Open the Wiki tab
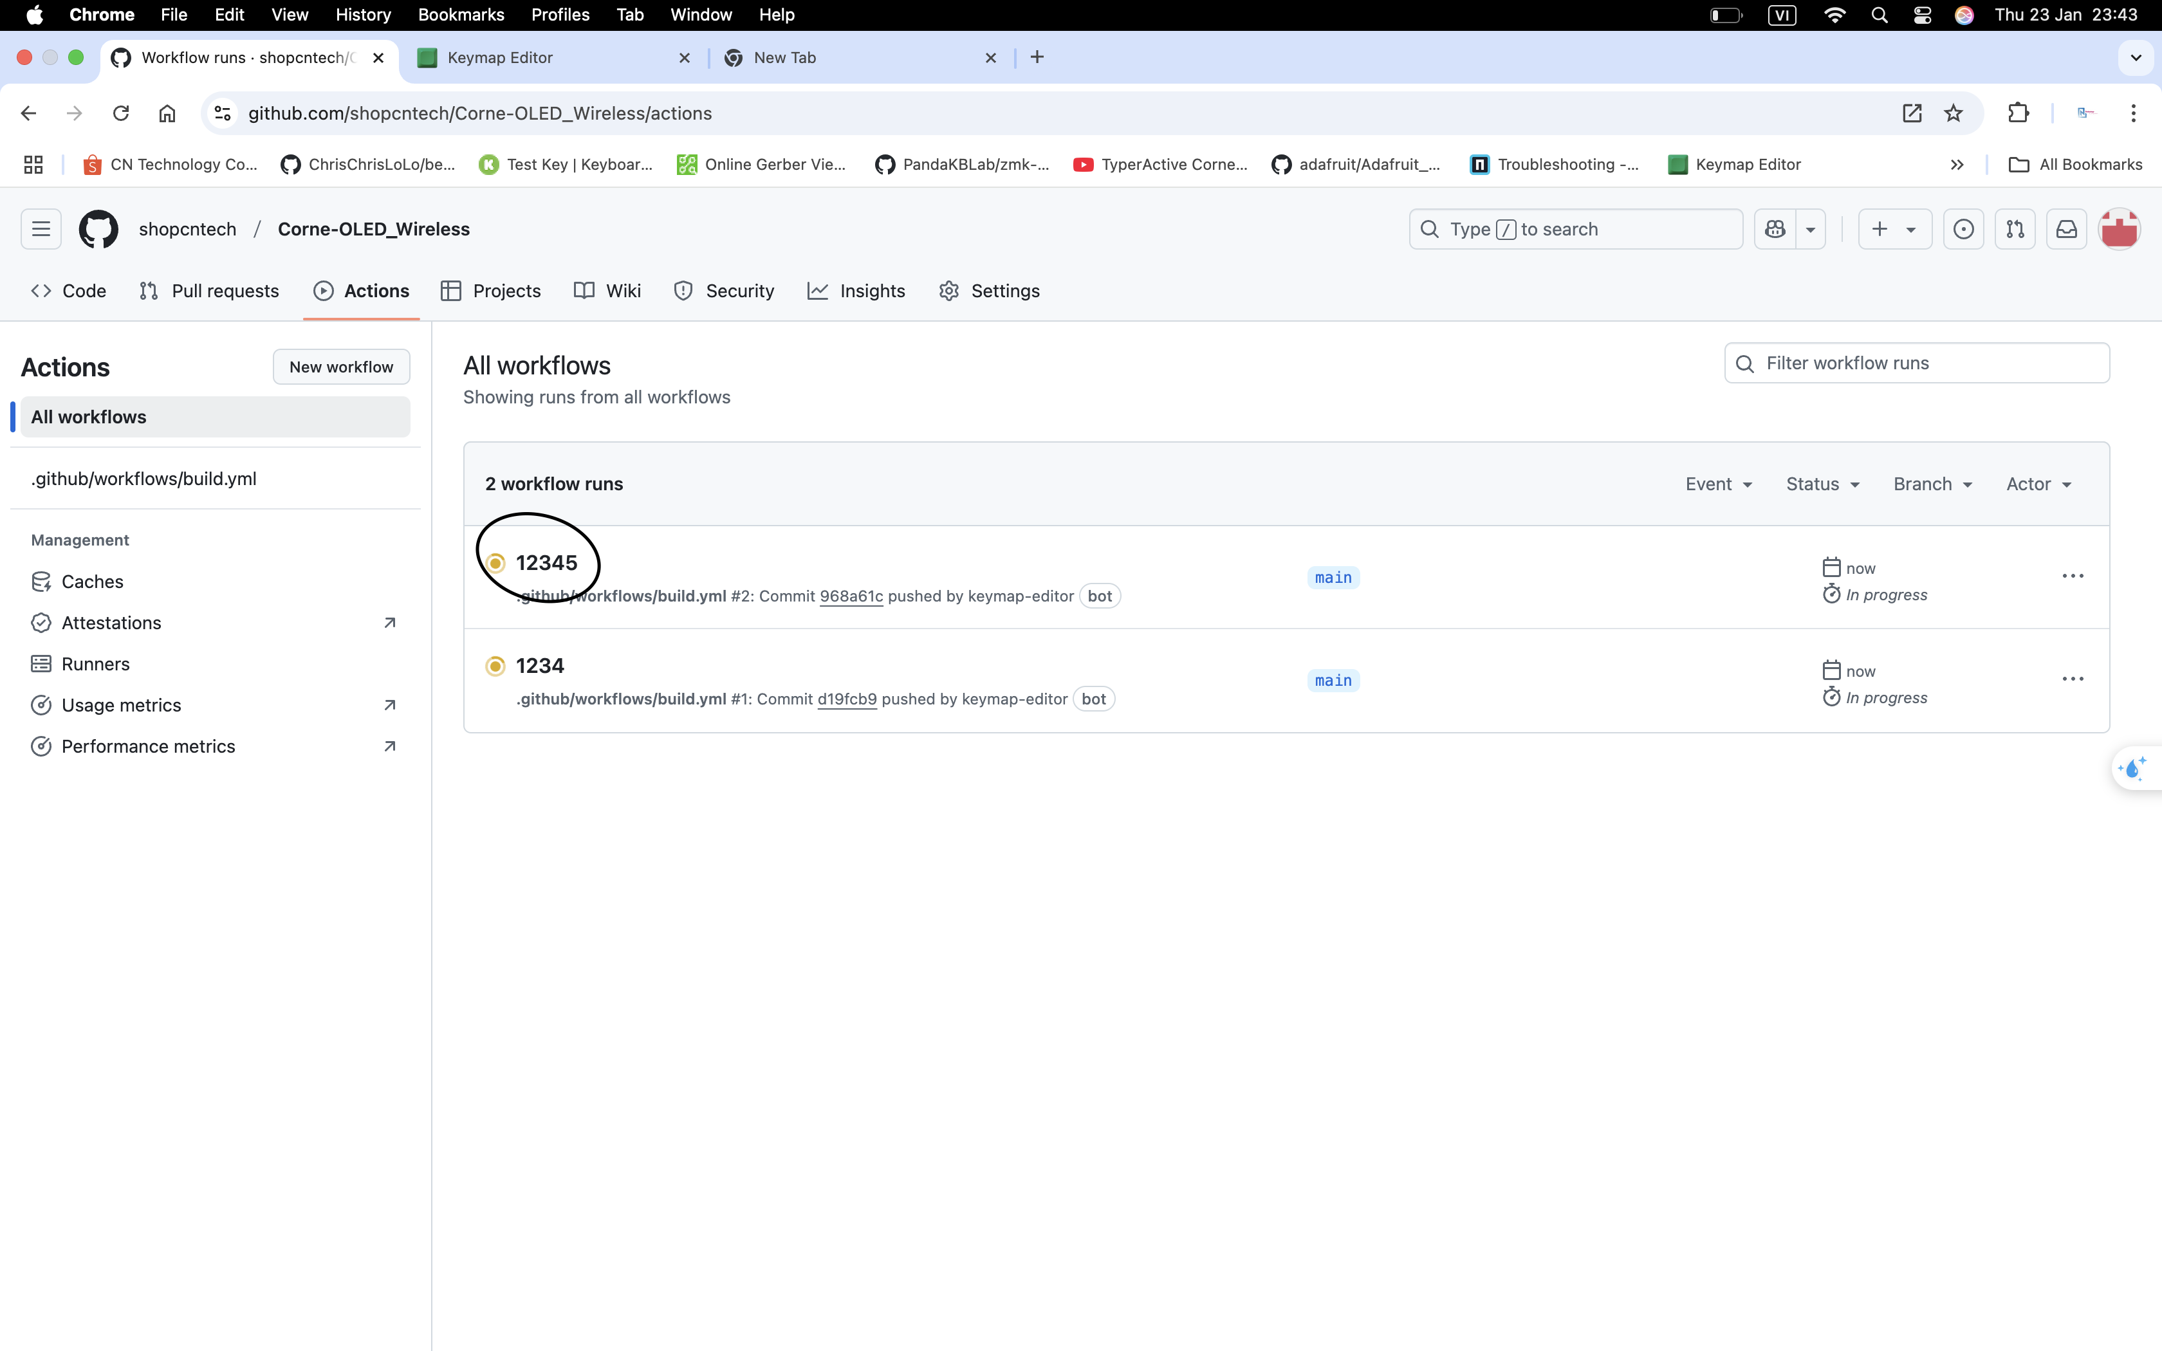Image resolution: width=2162 pixels, height=1351 pixels. (607, 291)
